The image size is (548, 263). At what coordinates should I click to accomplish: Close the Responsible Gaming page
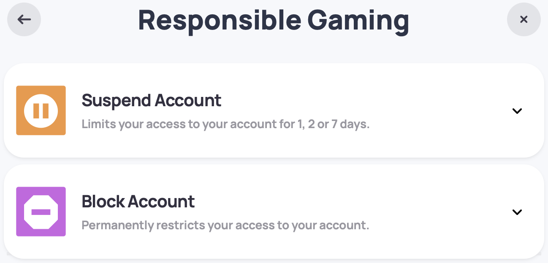pos(524,19)
